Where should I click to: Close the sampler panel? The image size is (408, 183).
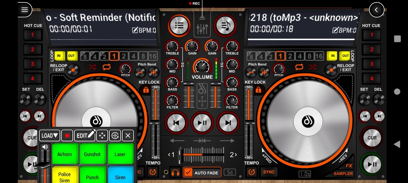128,136
